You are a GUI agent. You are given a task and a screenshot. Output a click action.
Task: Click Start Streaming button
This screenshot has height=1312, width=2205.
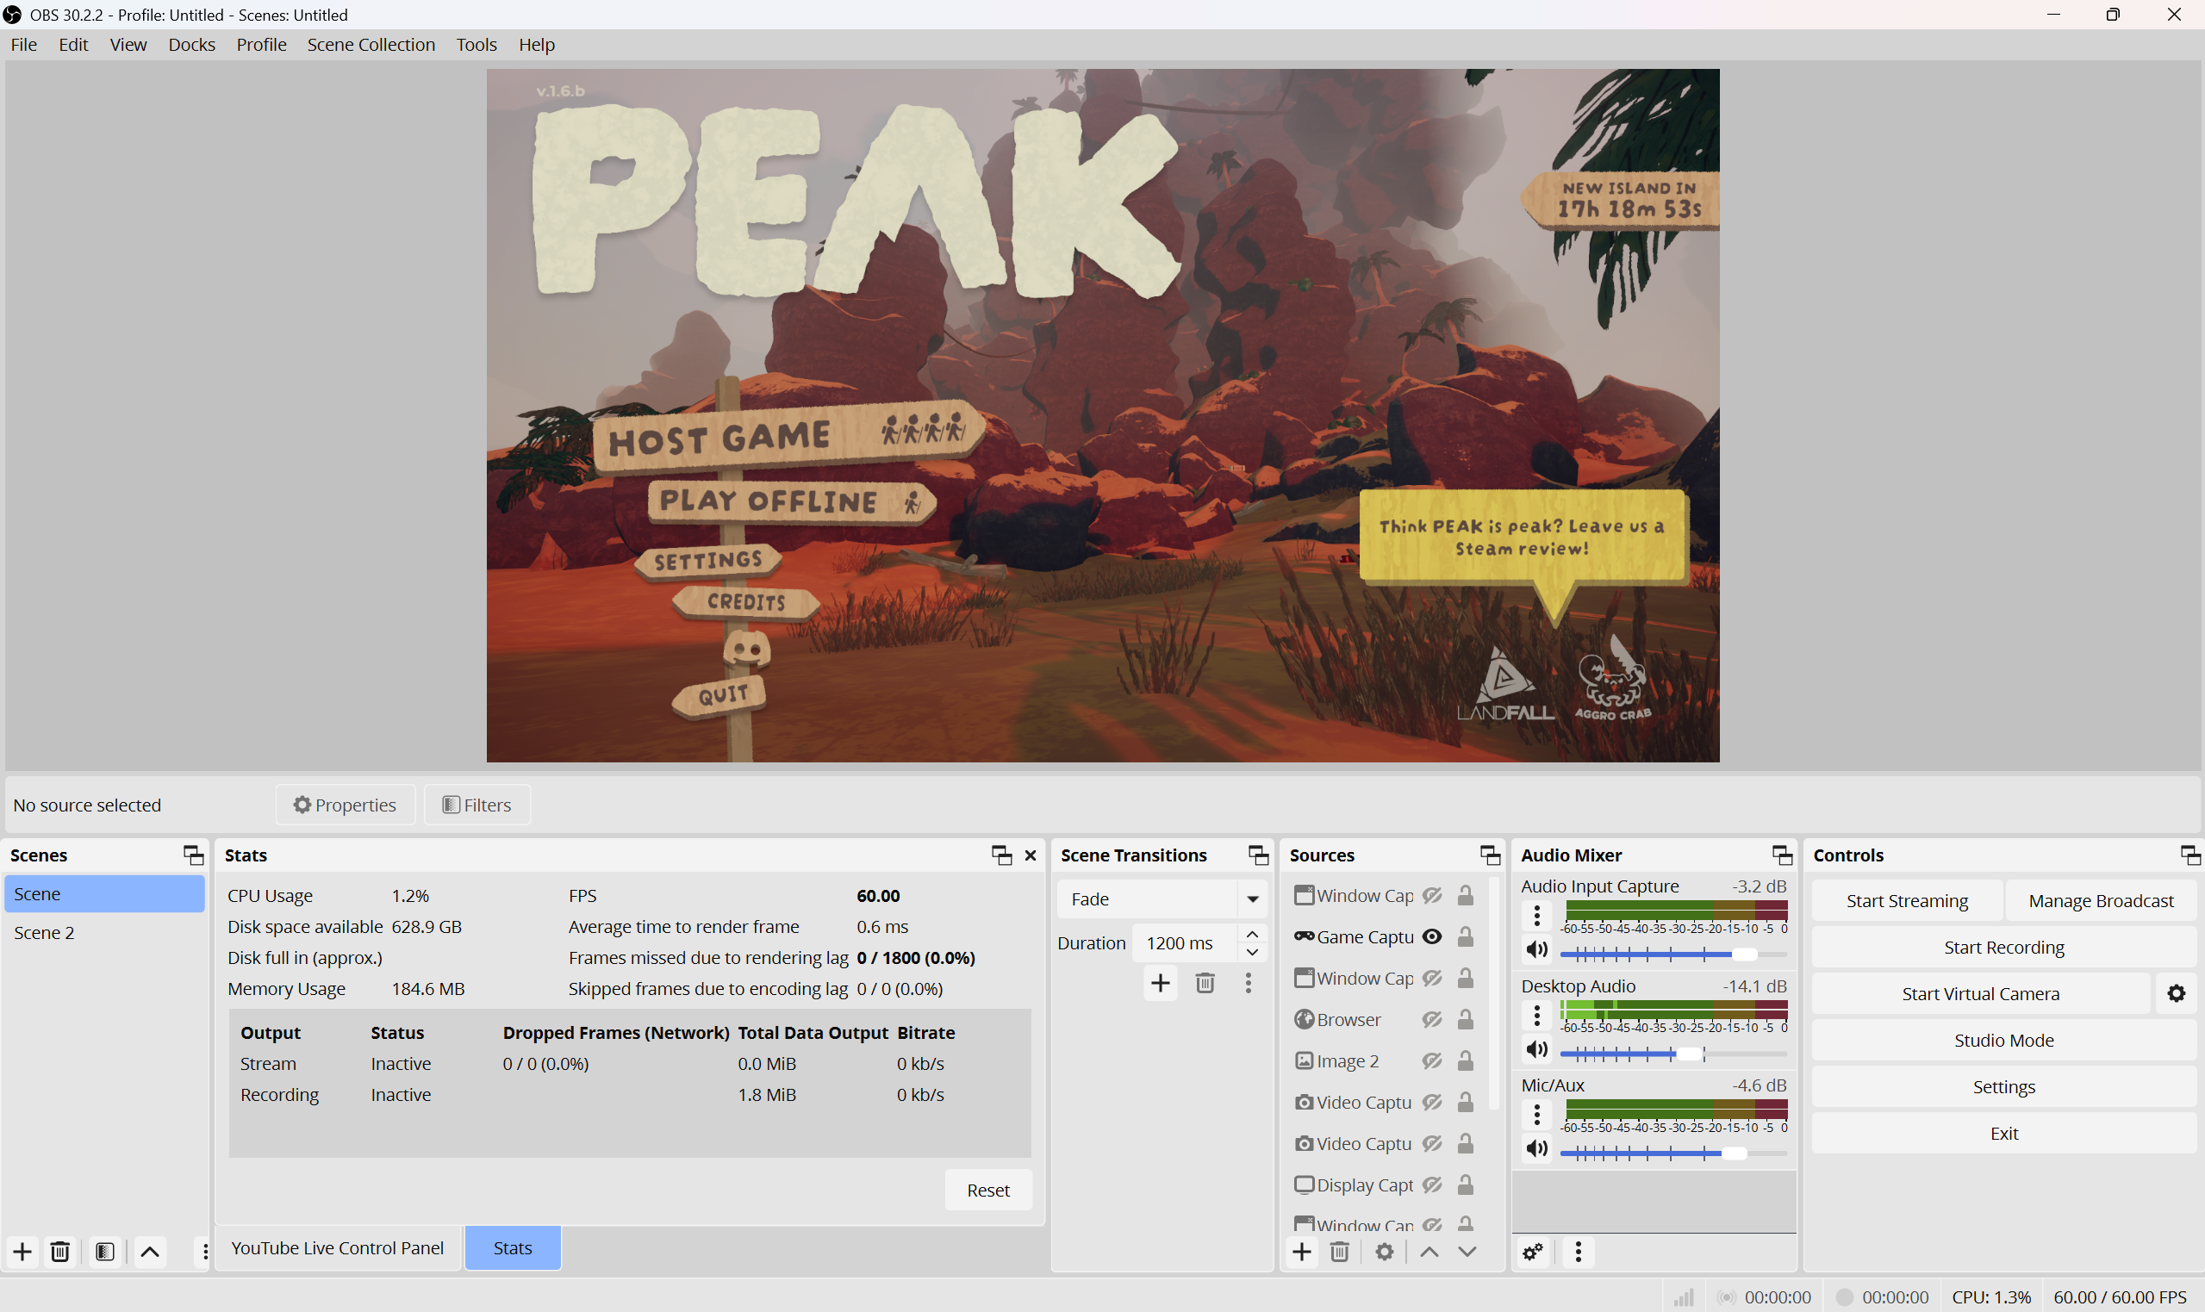(1907, 901)
